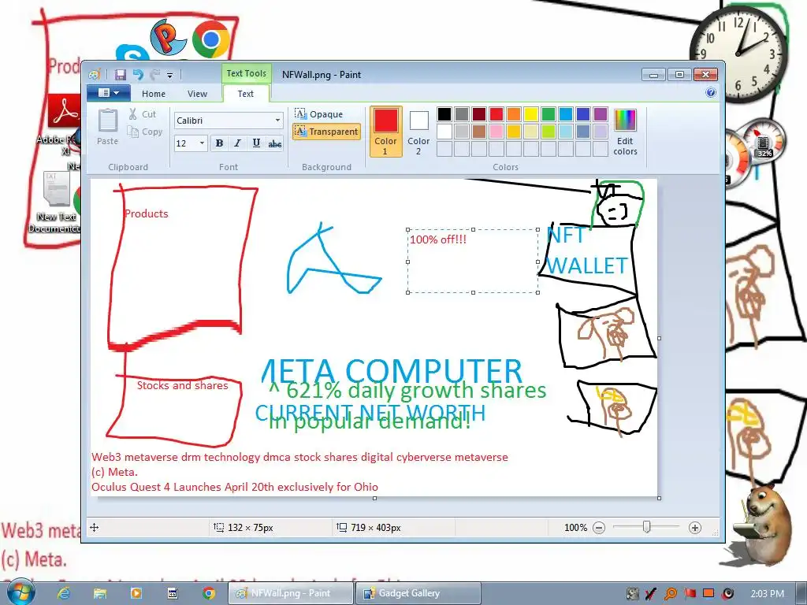Open the Chrome desktop shortcut
Viewport: 807px width, 605px height.
click(x=211, y=39)
